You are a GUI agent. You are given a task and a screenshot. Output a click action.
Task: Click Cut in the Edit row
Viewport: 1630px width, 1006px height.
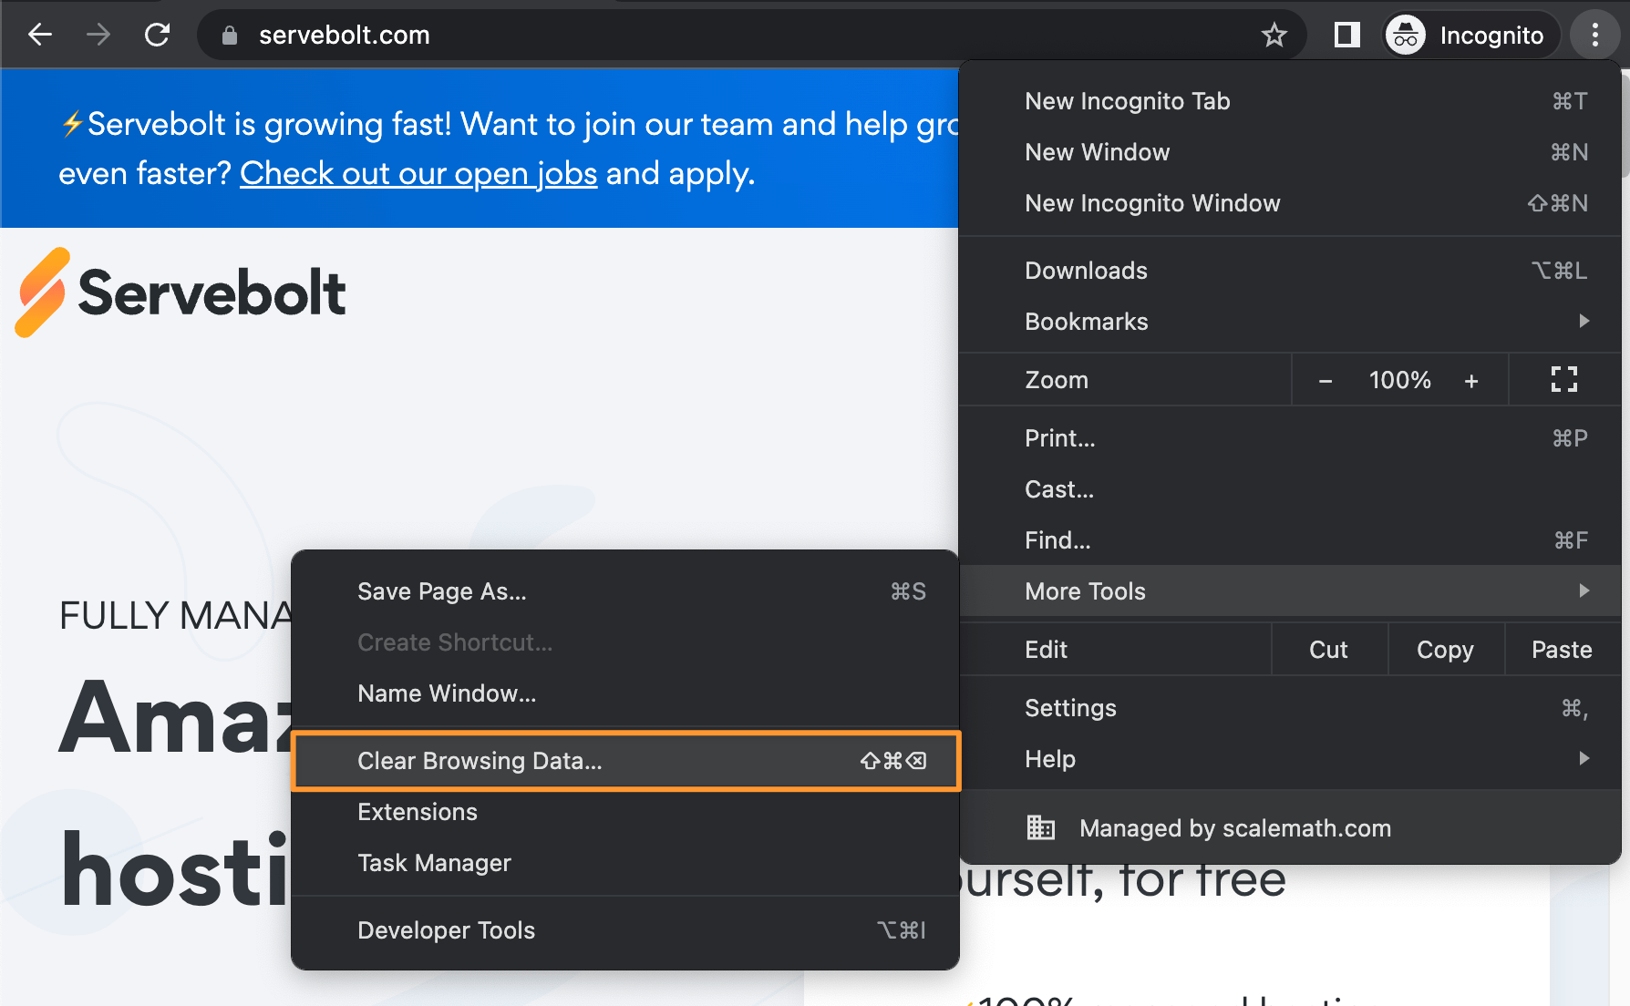tap(1328, 650)
